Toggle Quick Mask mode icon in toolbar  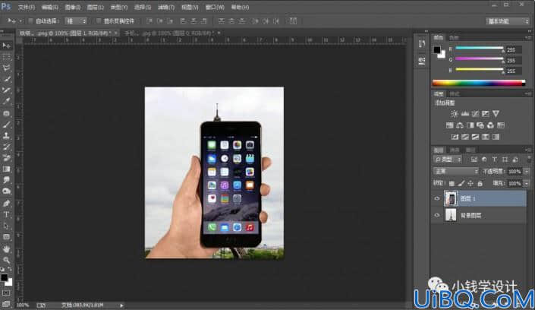click(6, 293)
